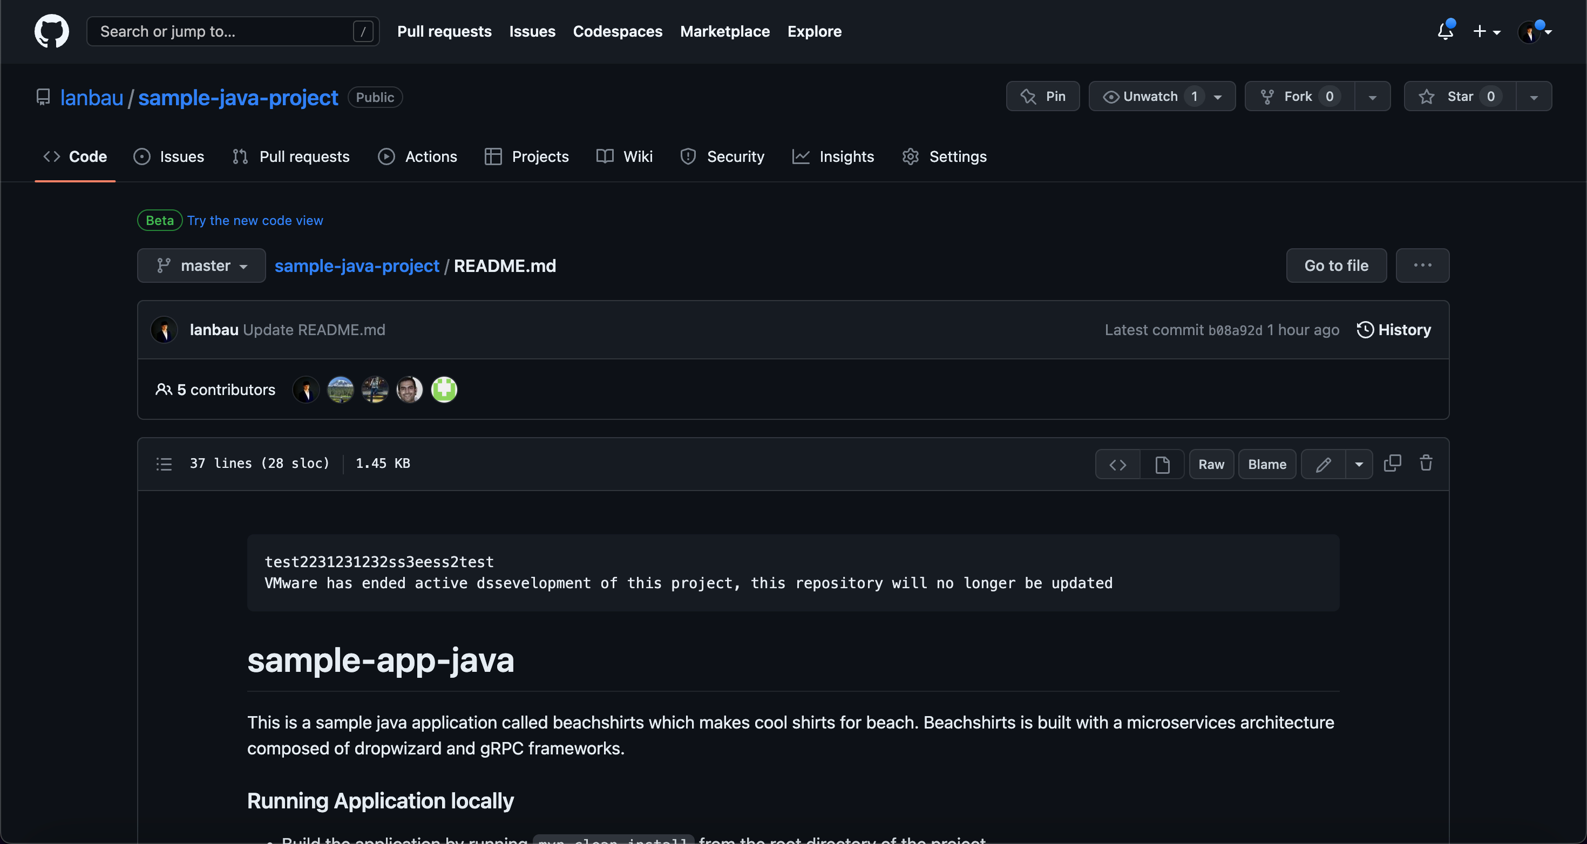Open the three-dots more options button
The image size is (1587, 844).
tap(1422, 266)
